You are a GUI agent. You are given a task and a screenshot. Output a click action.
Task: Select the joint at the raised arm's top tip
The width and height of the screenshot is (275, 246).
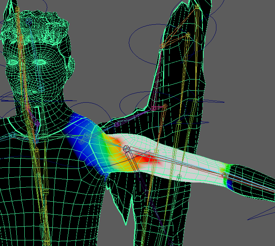click(x=197, y=6)
